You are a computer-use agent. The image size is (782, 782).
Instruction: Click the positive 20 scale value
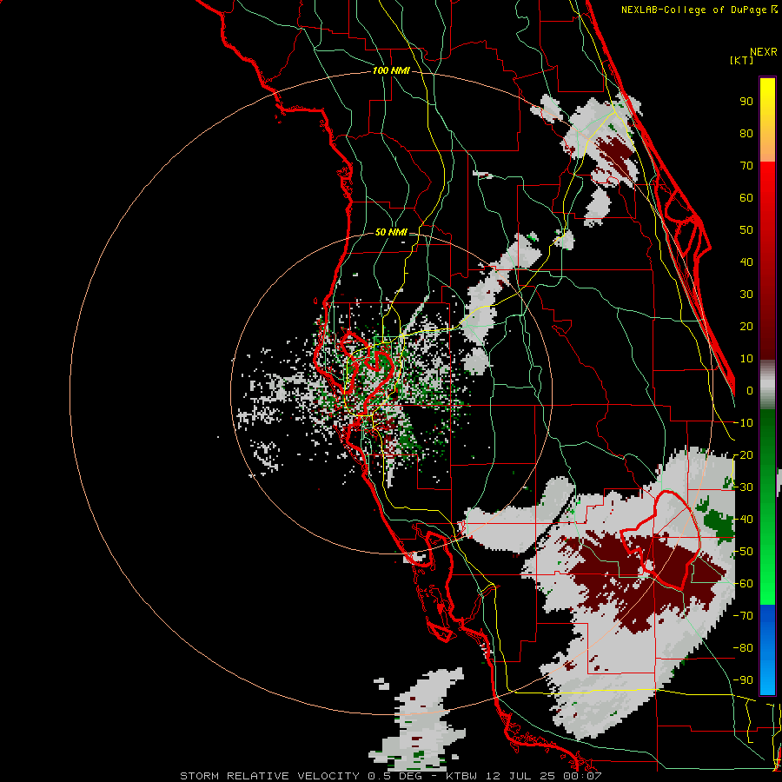click(x=746, y=326)
